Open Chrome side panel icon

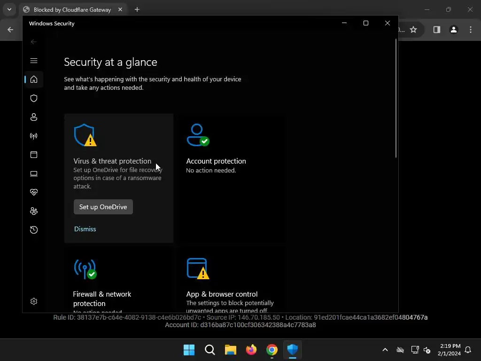[437, 30]
